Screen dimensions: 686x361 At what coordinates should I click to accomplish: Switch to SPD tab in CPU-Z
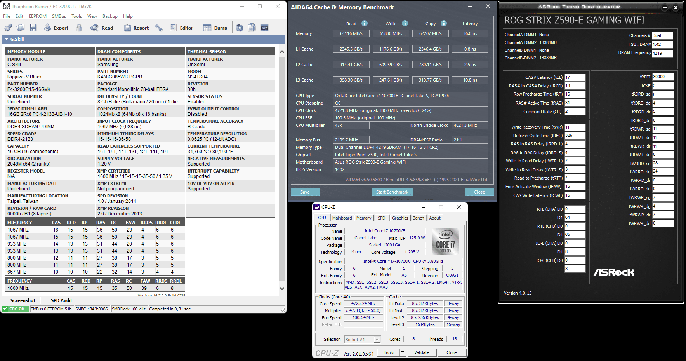(x=382, y=218)
